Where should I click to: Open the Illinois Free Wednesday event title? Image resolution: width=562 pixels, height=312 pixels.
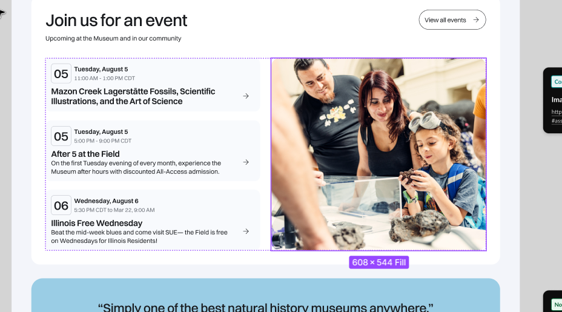(x=97, y=223)
